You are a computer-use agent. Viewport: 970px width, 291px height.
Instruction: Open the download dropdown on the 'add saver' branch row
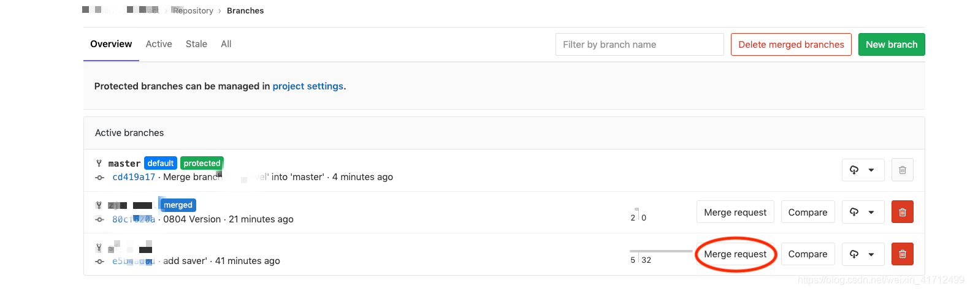[863, 254]
